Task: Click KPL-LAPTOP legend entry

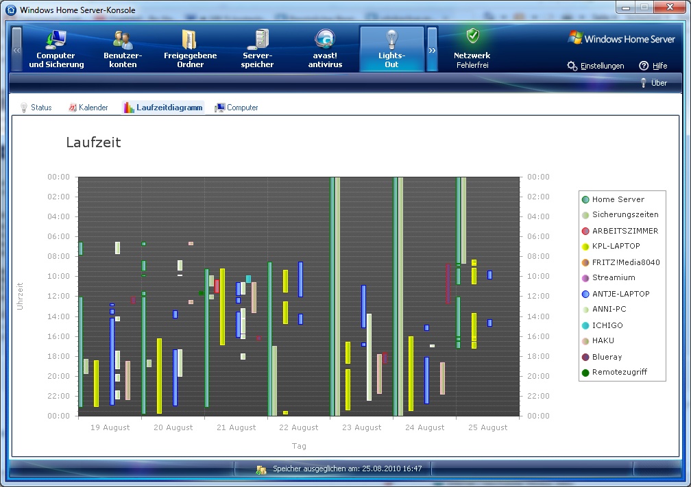Action: 616,247
